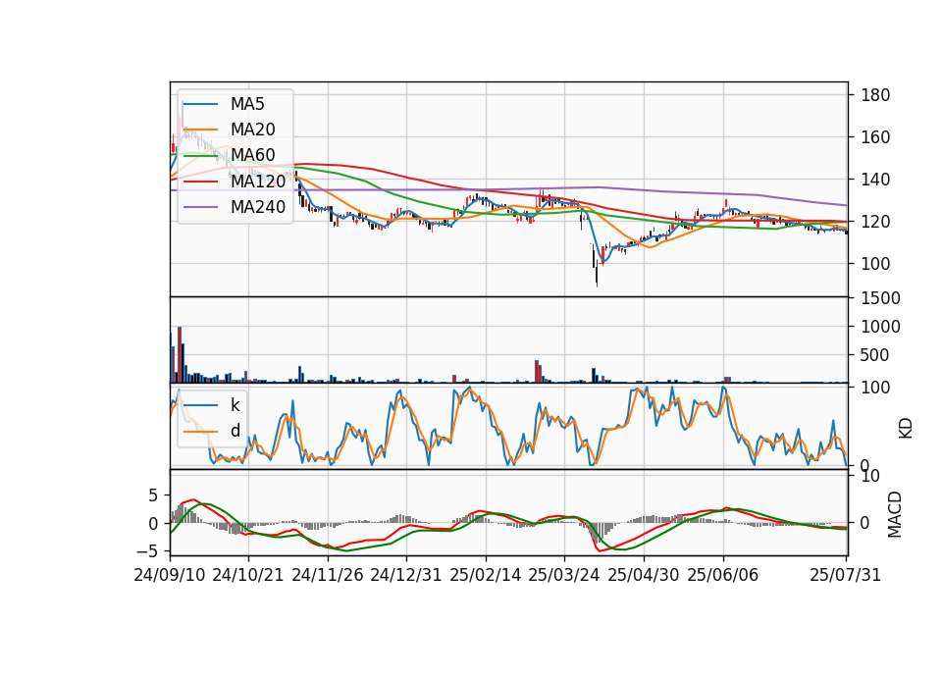Click the blue MA5 legend line swatch
The height and width of the screenshot is (677, 942).
click(x=200, y=105)
